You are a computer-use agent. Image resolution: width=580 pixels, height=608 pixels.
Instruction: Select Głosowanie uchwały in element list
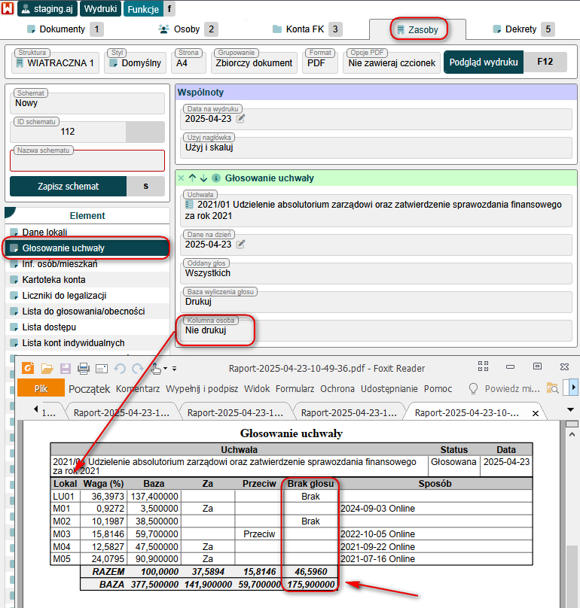click(x=87, y=248)
